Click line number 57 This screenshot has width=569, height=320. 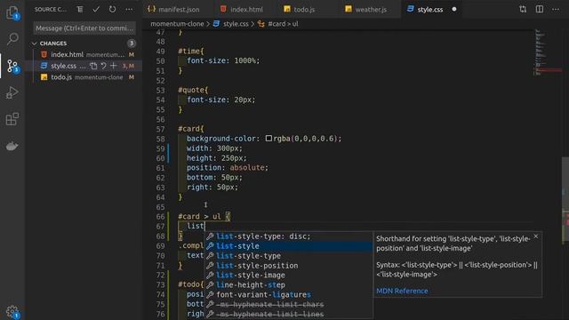[x=160, y=129]
